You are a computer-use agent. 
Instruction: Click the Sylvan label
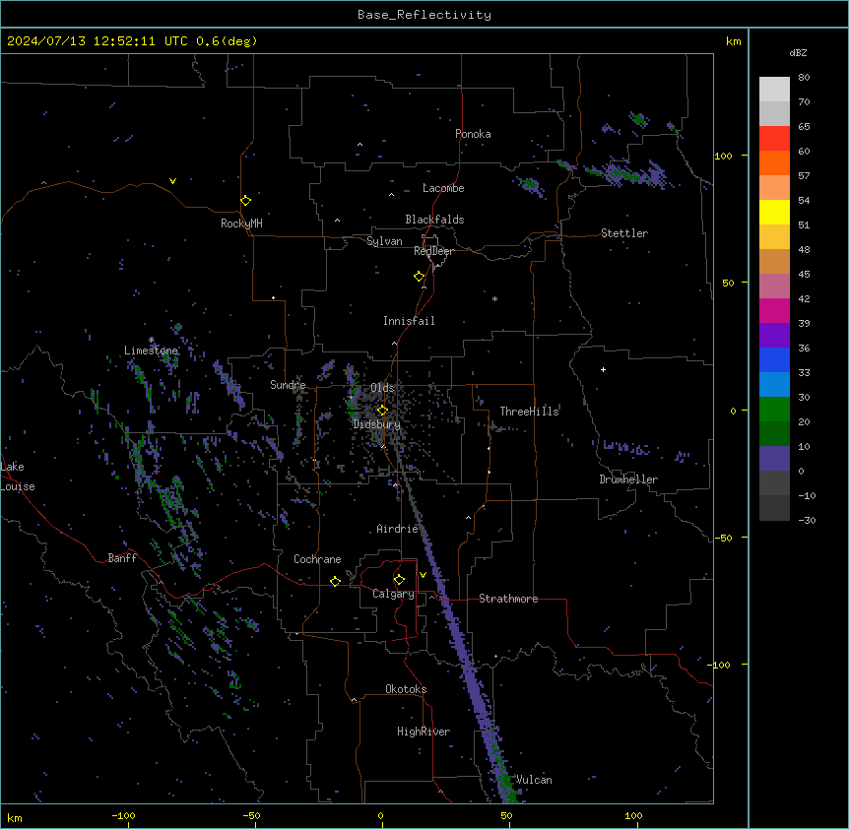384,241
